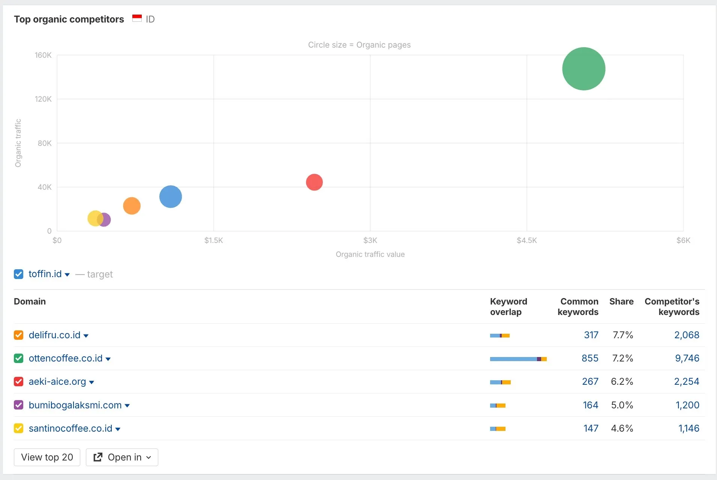Viewport: 717px width, 480px height.
Task: Click 2,068 competitor keywords for delifru.co.id
Action: [x=687, y=335]
